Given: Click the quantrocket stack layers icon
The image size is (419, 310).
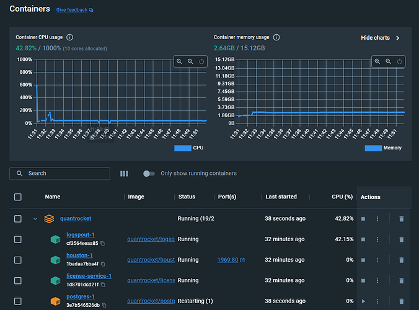Looking at the screenshot, I should (x=49, y=219).
